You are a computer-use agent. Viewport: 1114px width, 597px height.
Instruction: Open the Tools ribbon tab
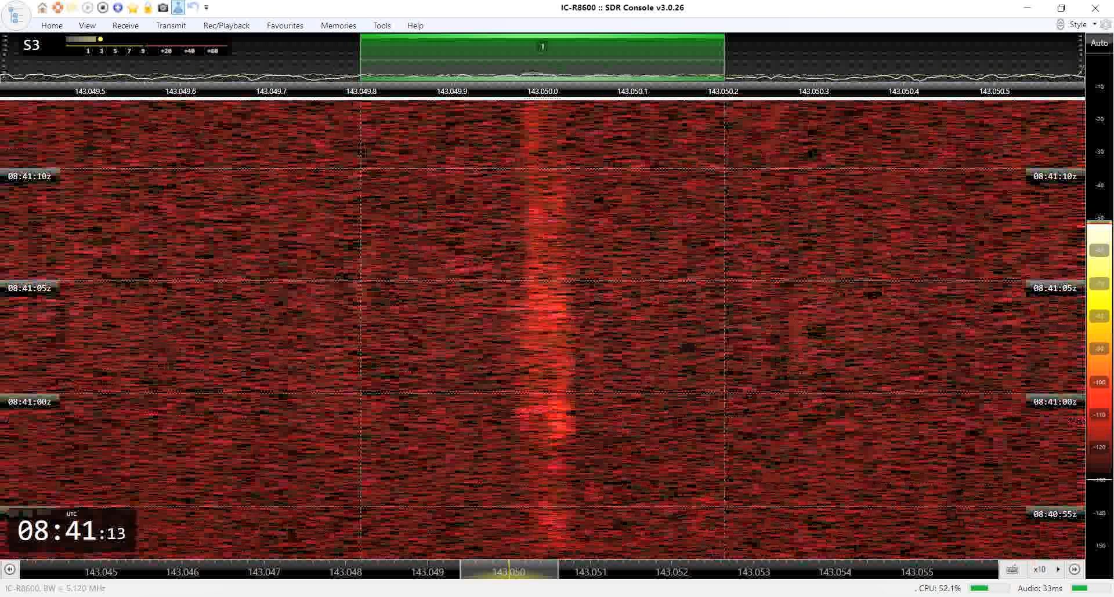[x=382, y=26]
